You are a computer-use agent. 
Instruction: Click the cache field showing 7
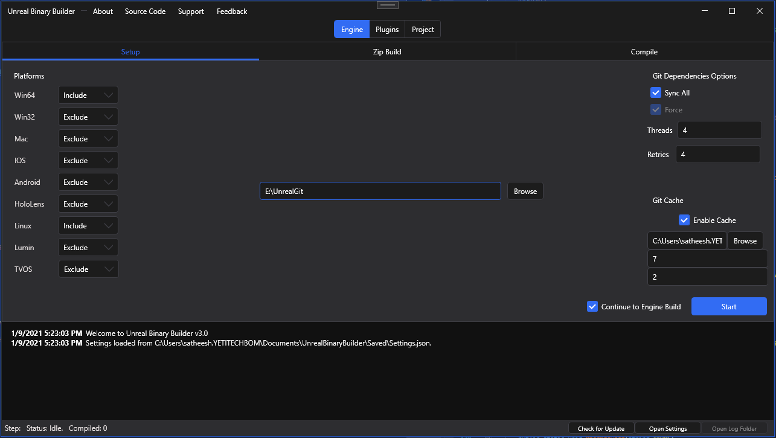click(708, 259)
